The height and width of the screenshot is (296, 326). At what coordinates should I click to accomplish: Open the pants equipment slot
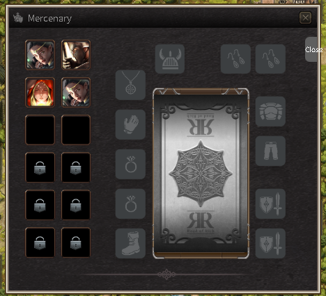pos(270,151)
